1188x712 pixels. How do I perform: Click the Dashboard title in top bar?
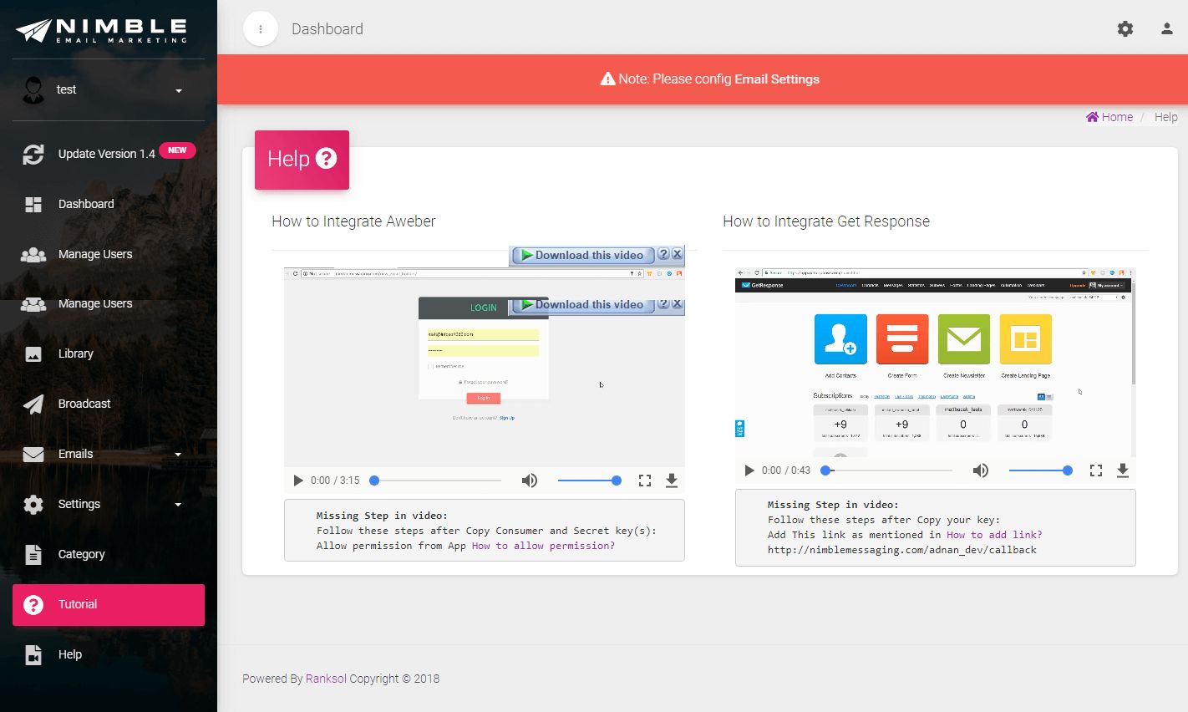327,29
